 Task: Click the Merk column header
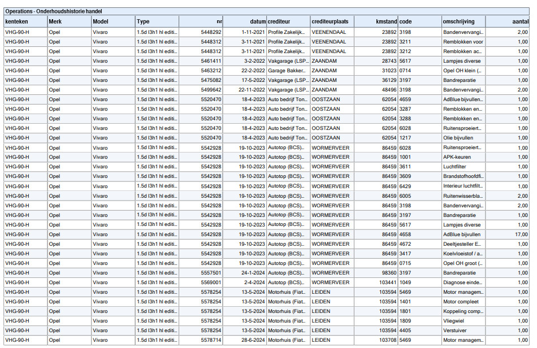69,21
